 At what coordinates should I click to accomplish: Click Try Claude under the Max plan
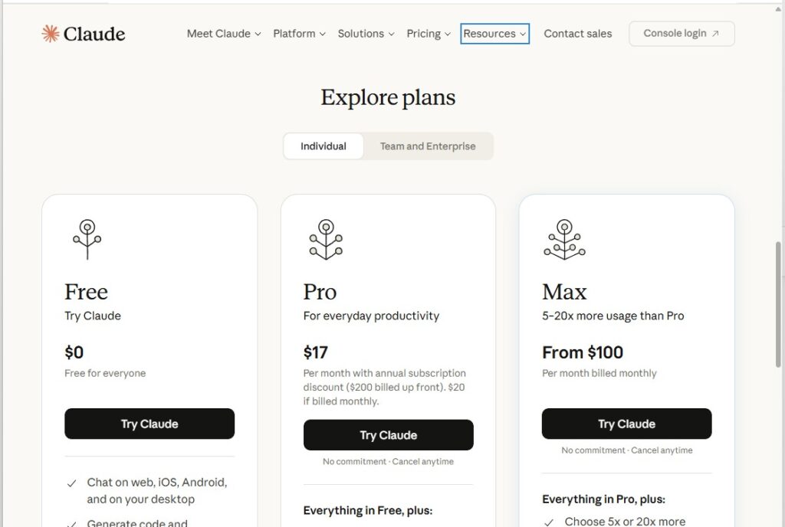pos(626,424)
